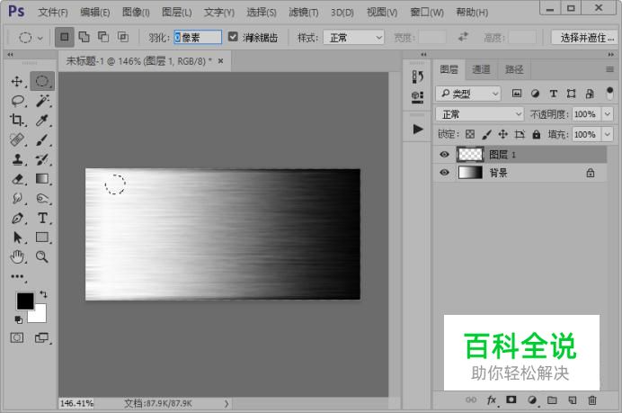Toggle the 消除锯齿 anti-alias checkbox
Viewport: 622px width, 413px height.
pos(234,38)
